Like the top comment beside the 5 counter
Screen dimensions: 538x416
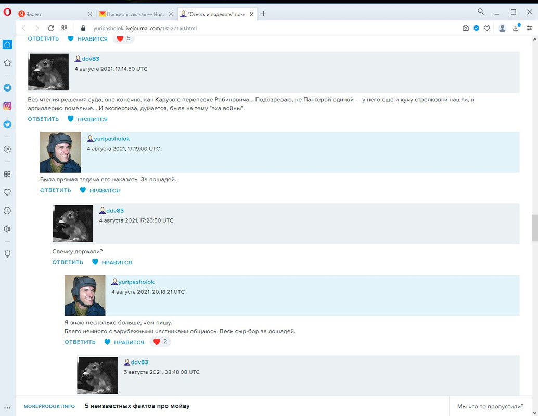coord(87,39)
